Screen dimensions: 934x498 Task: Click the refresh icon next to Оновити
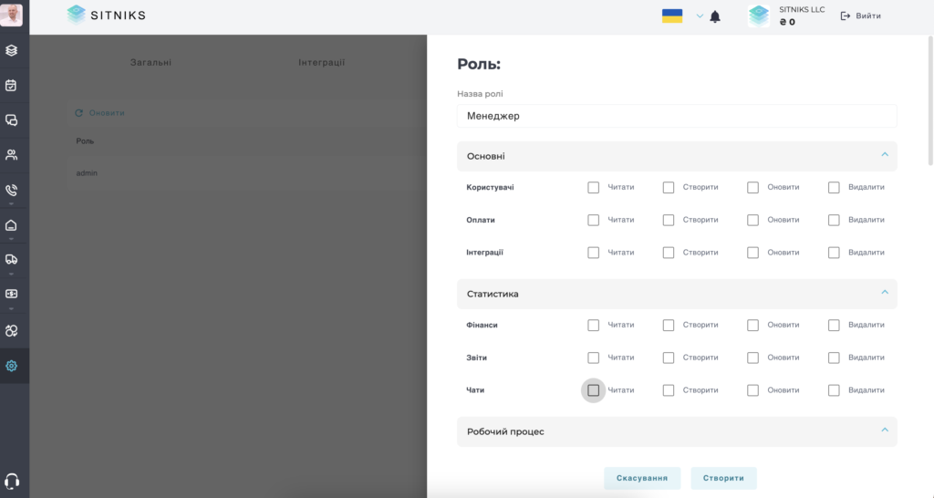pyautogui.click(x=78, y=112)
